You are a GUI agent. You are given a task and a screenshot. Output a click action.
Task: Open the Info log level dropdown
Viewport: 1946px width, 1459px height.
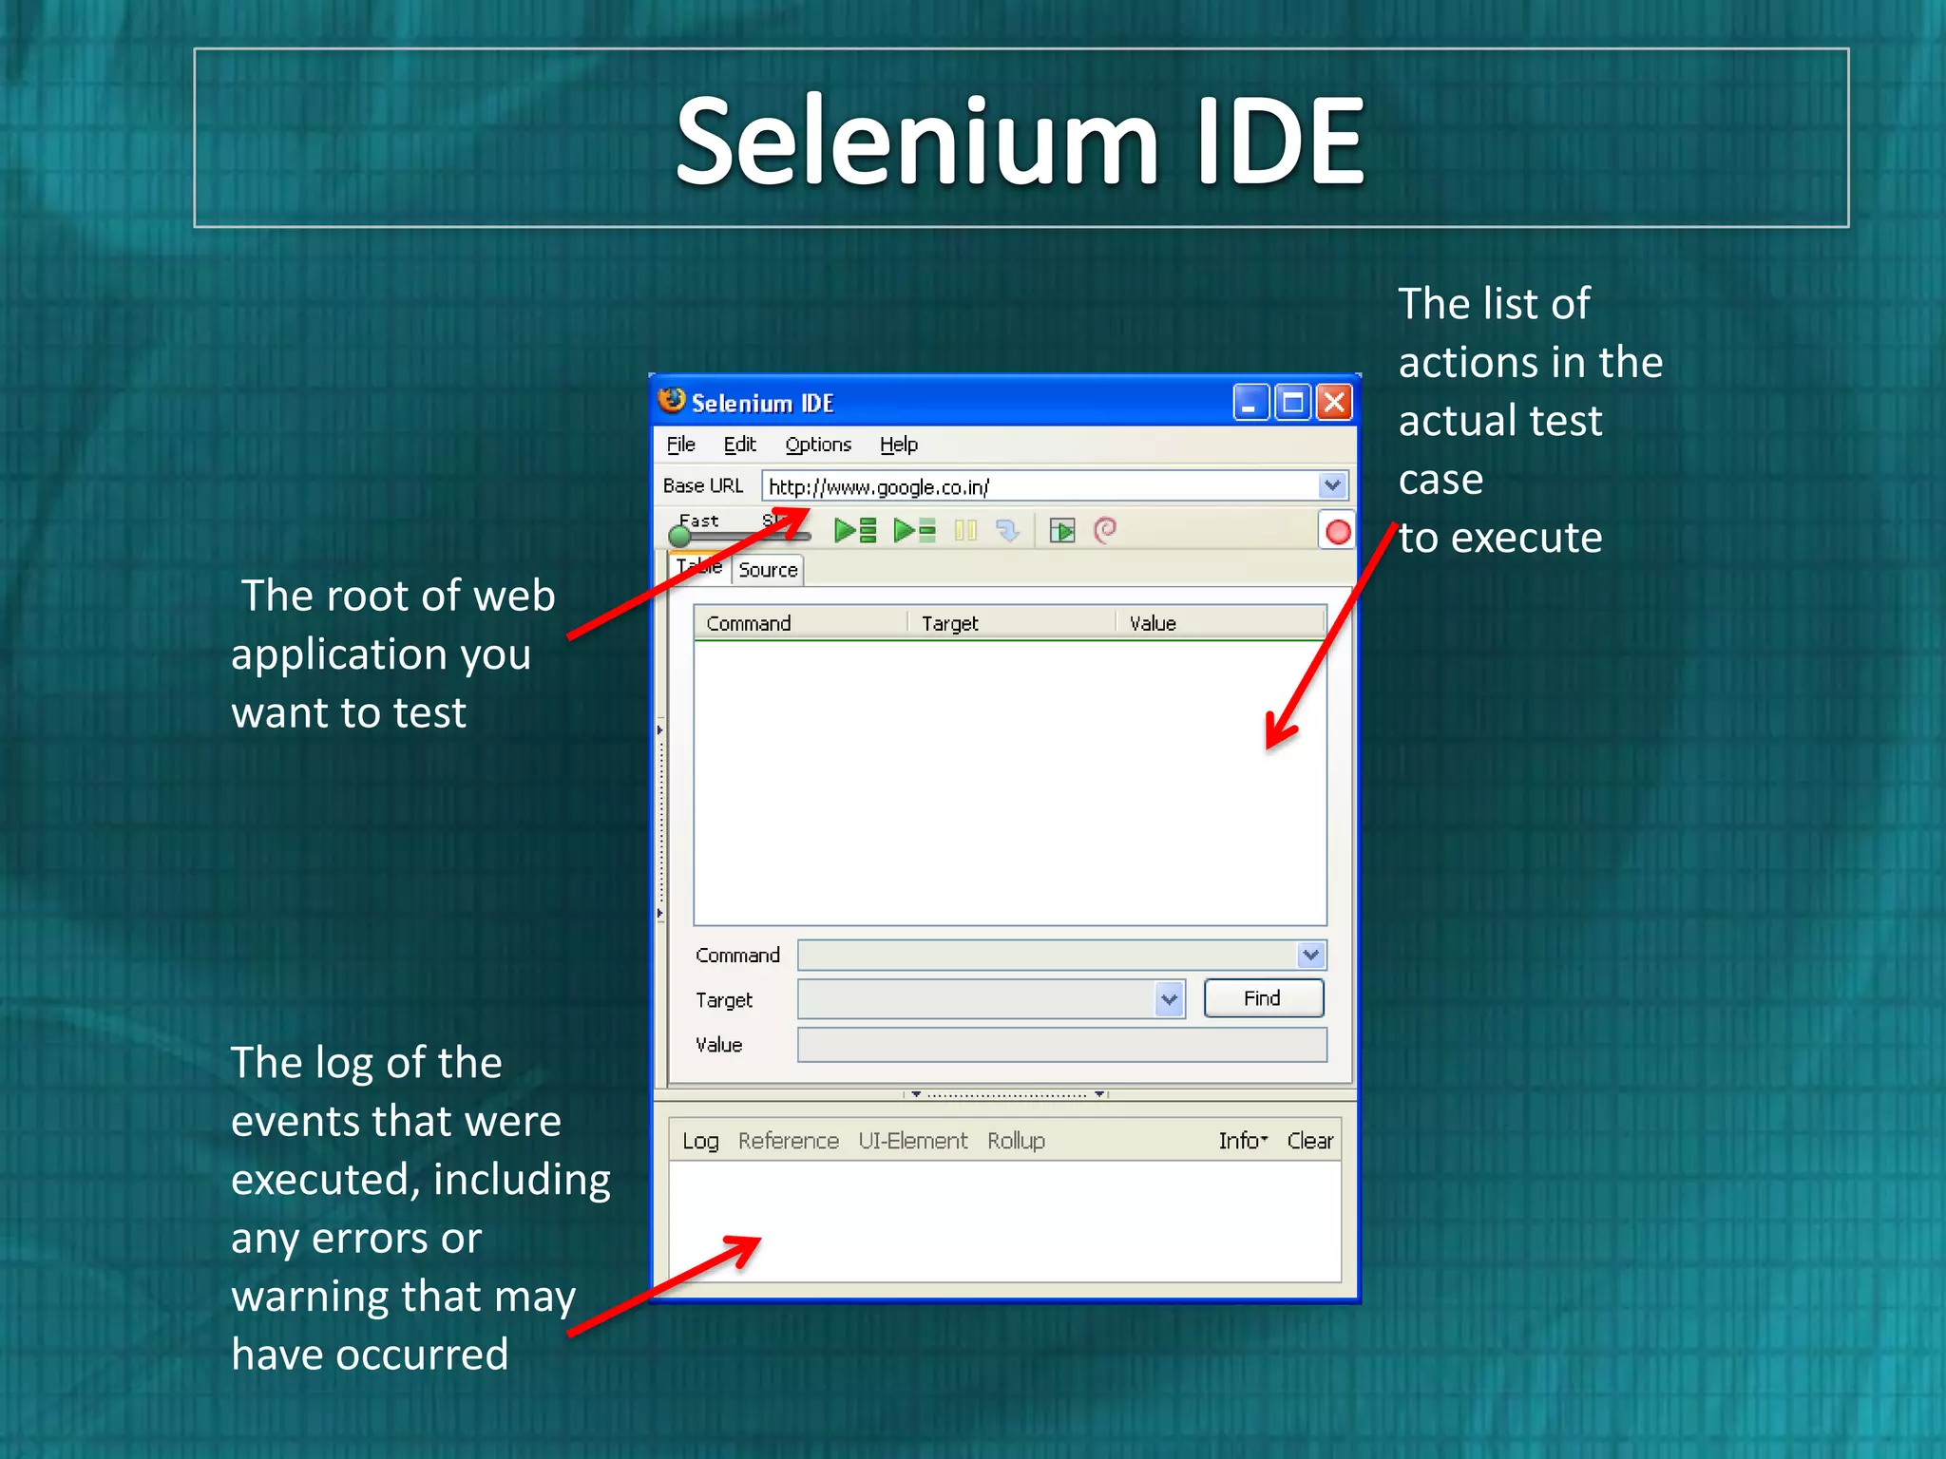click(x=1243, y=1140)
